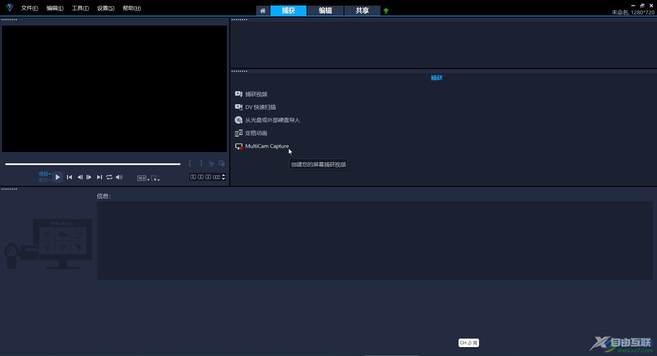Select 定格动画 stop motion option
The height and width of the screenshot is (356, 657).
click(256, 133)
